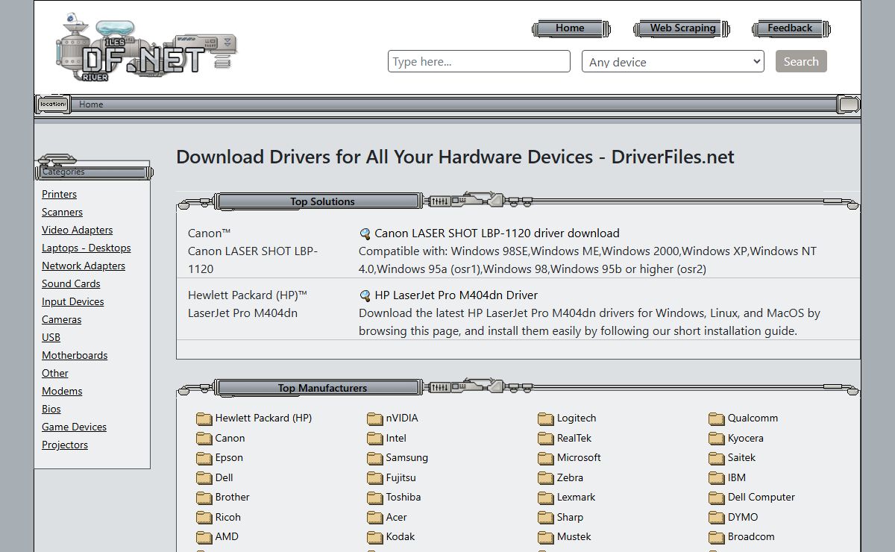Click the folder icon next to Toshiba

point(375,498)
